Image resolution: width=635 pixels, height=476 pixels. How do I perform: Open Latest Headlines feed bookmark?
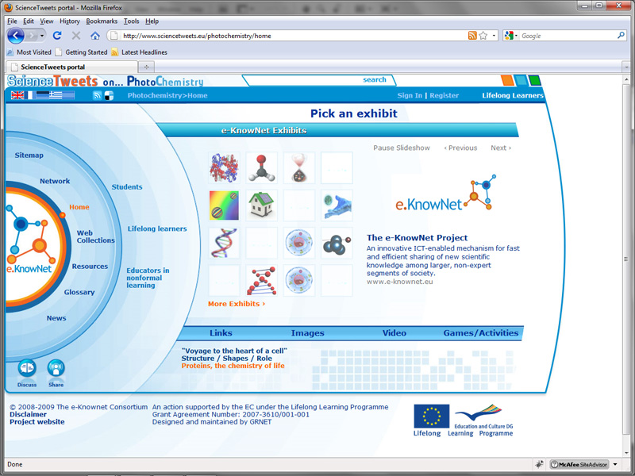coord(139,52)
